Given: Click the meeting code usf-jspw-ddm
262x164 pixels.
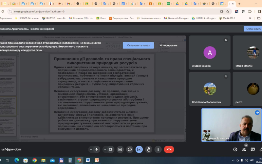Looking at the screenshot, I should (11, 150).
